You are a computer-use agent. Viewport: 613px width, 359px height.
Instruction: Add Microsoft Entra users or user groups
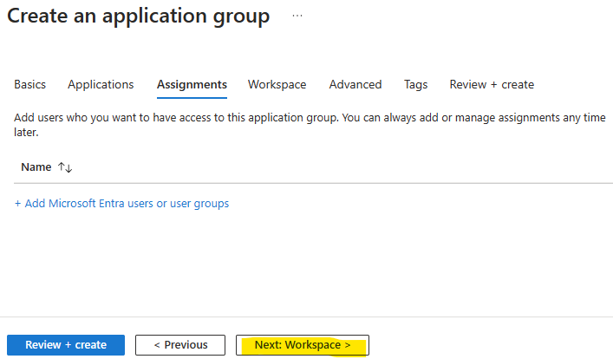(x=121, y=204)
